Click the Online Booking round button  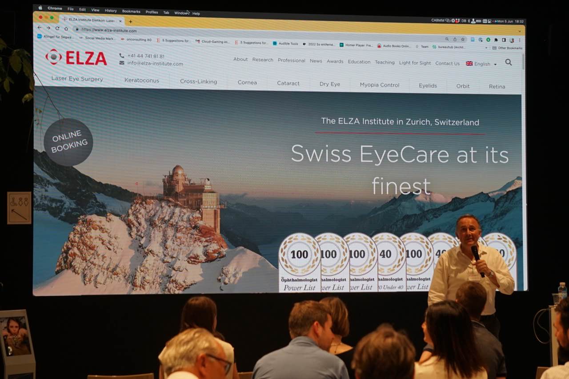pos(68,142)
